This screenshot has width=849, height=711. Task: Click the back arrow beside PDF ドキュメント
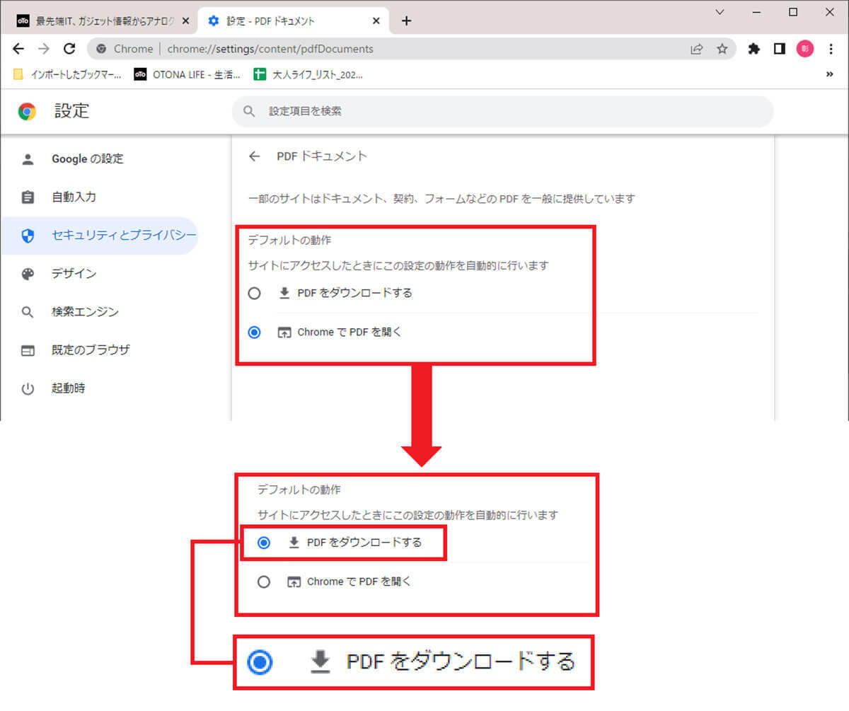tap(255, 156)
